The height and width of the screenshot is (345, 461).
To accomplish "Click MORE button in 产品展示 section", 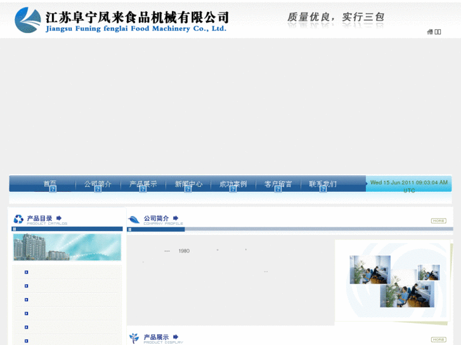I will [439, 339].
